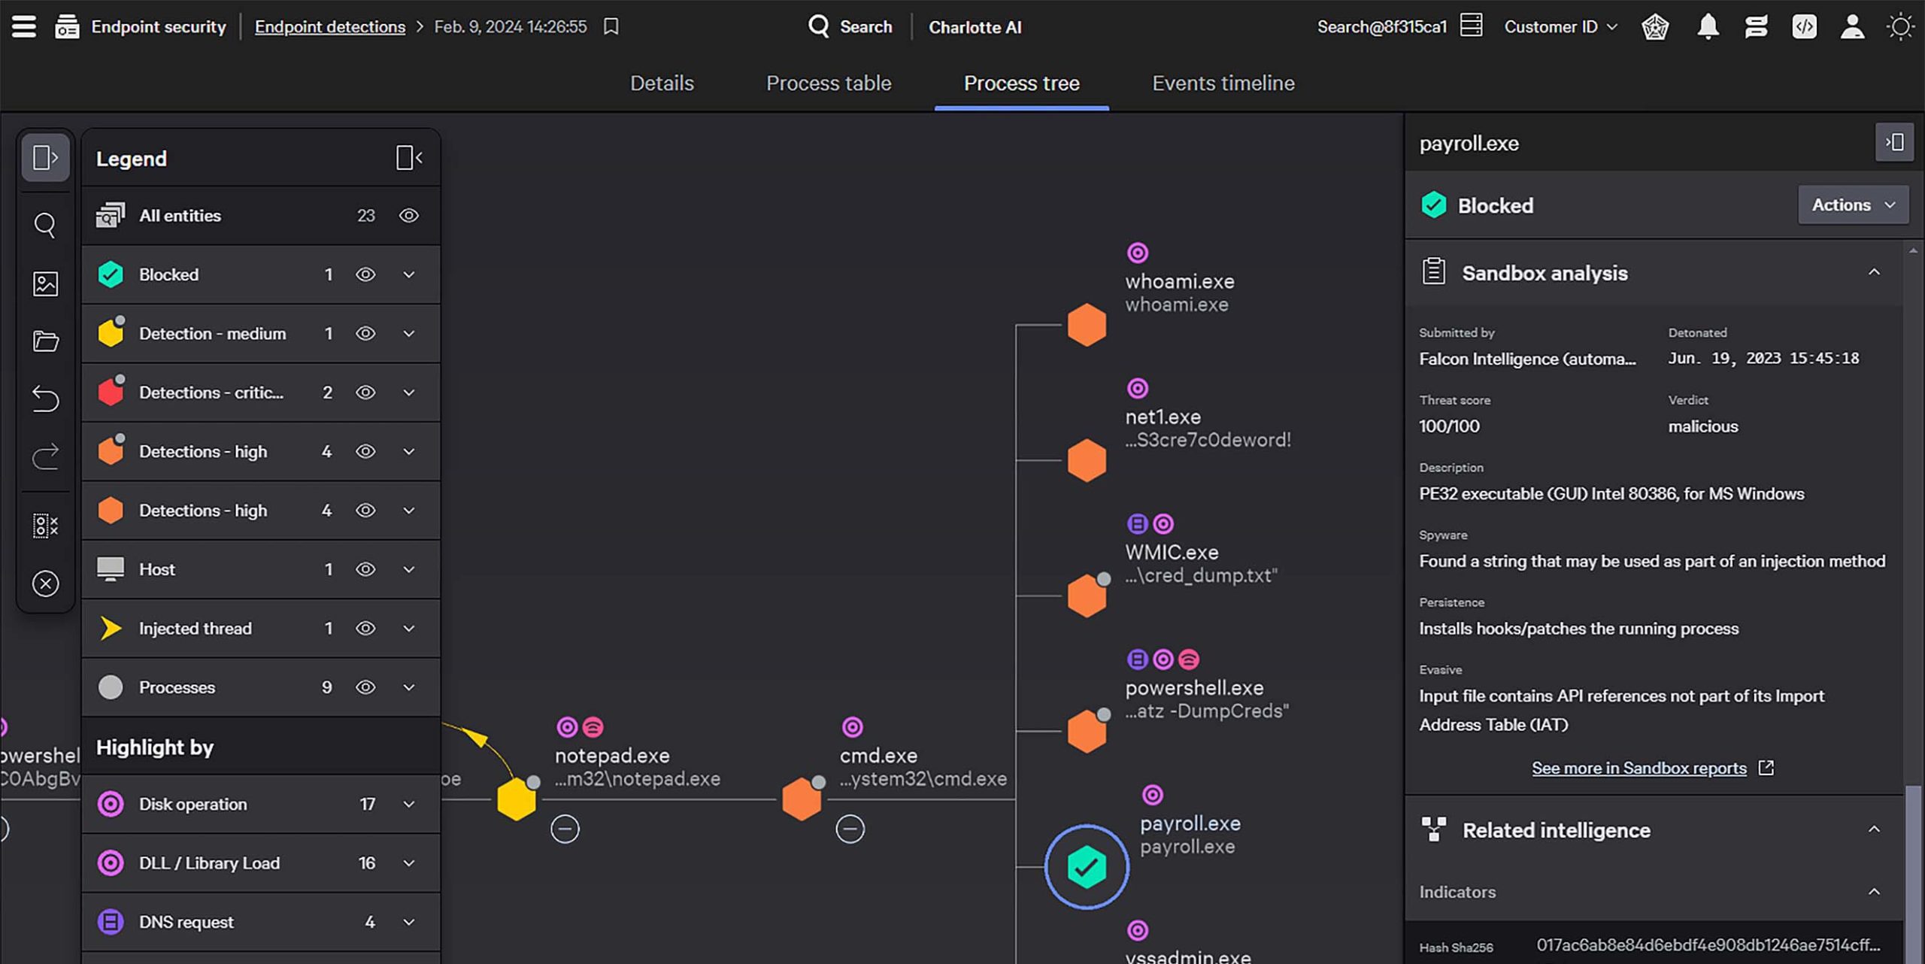
Task: Go to Endpoint detections breadcrumb
Action: [x=329, y=26]
